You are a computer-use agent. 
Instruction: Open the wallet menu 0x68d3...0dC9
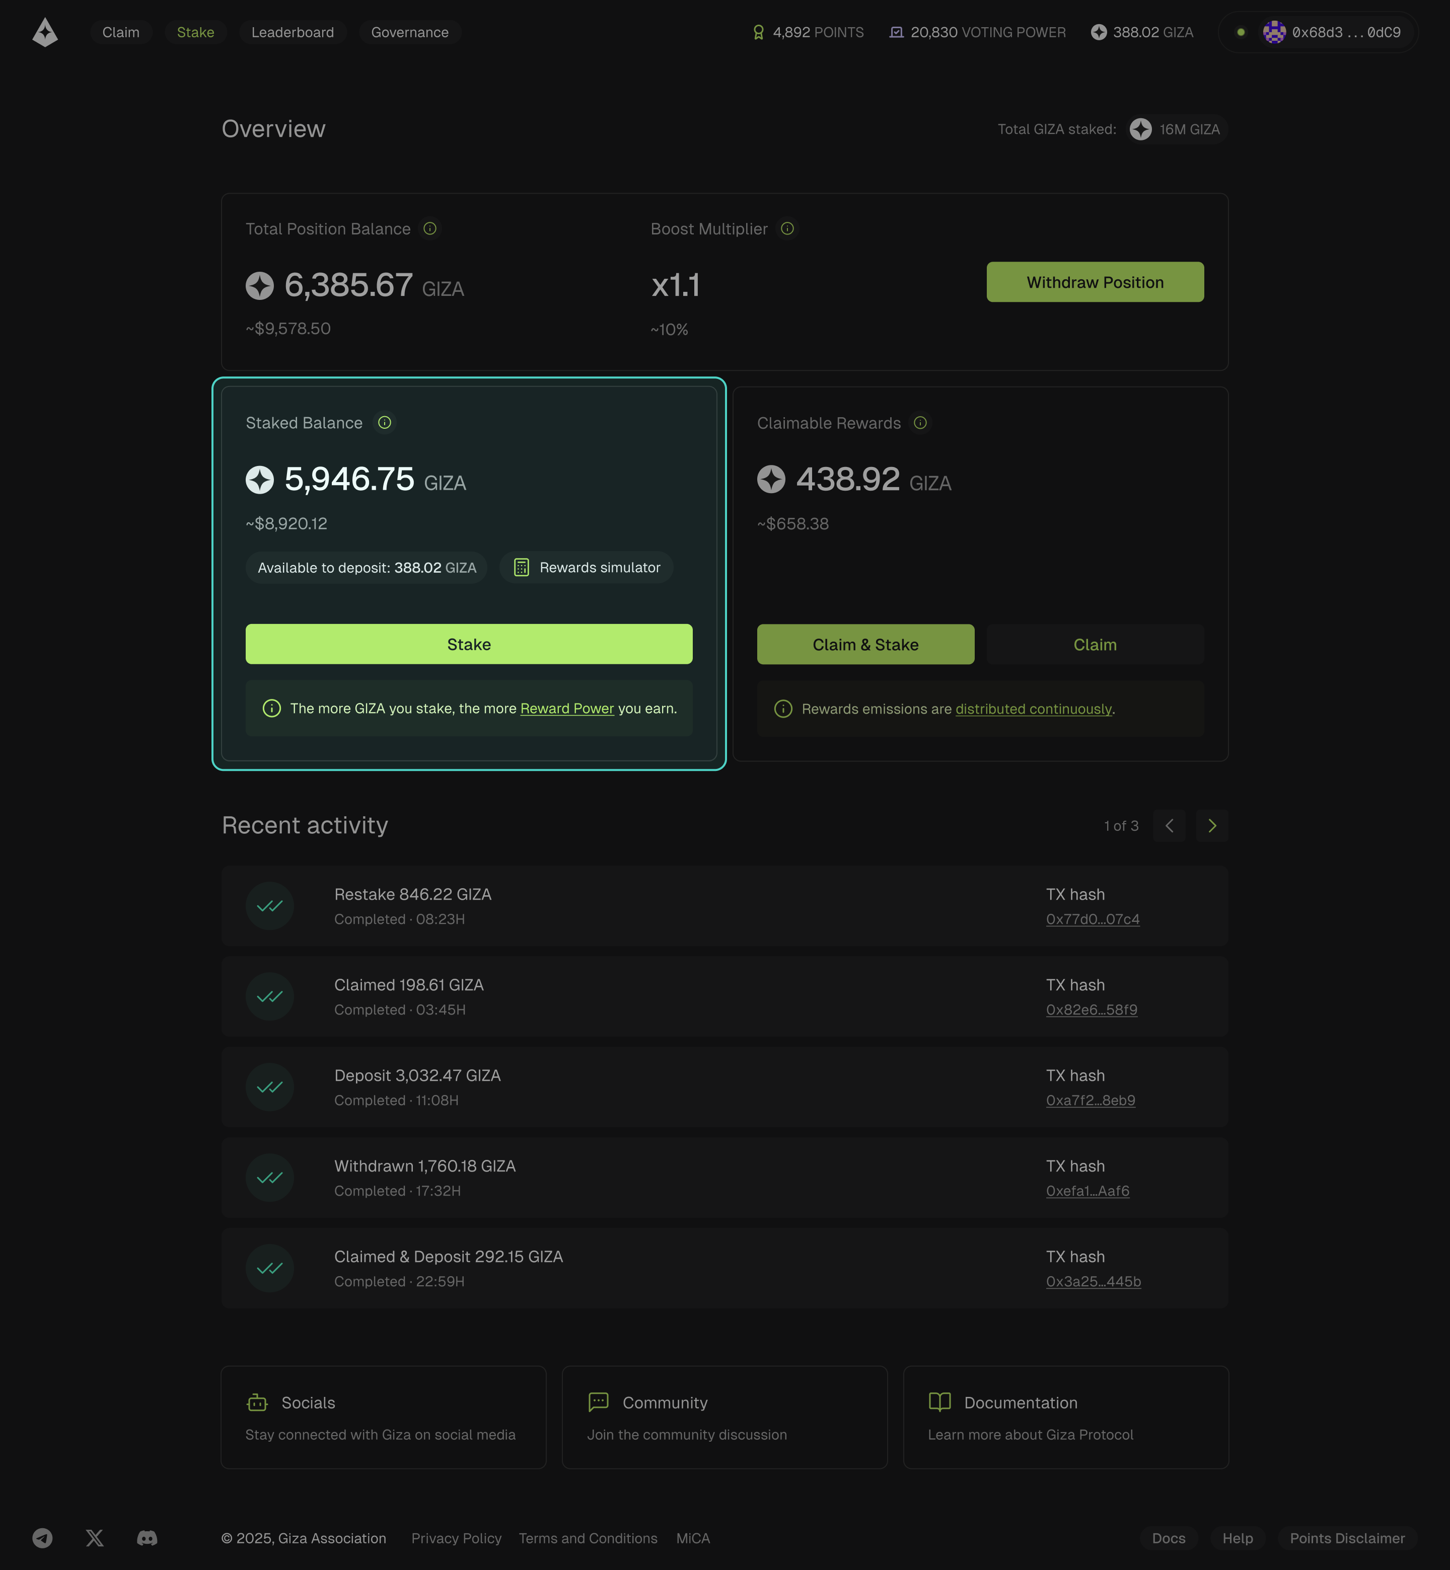point(1318,32)
